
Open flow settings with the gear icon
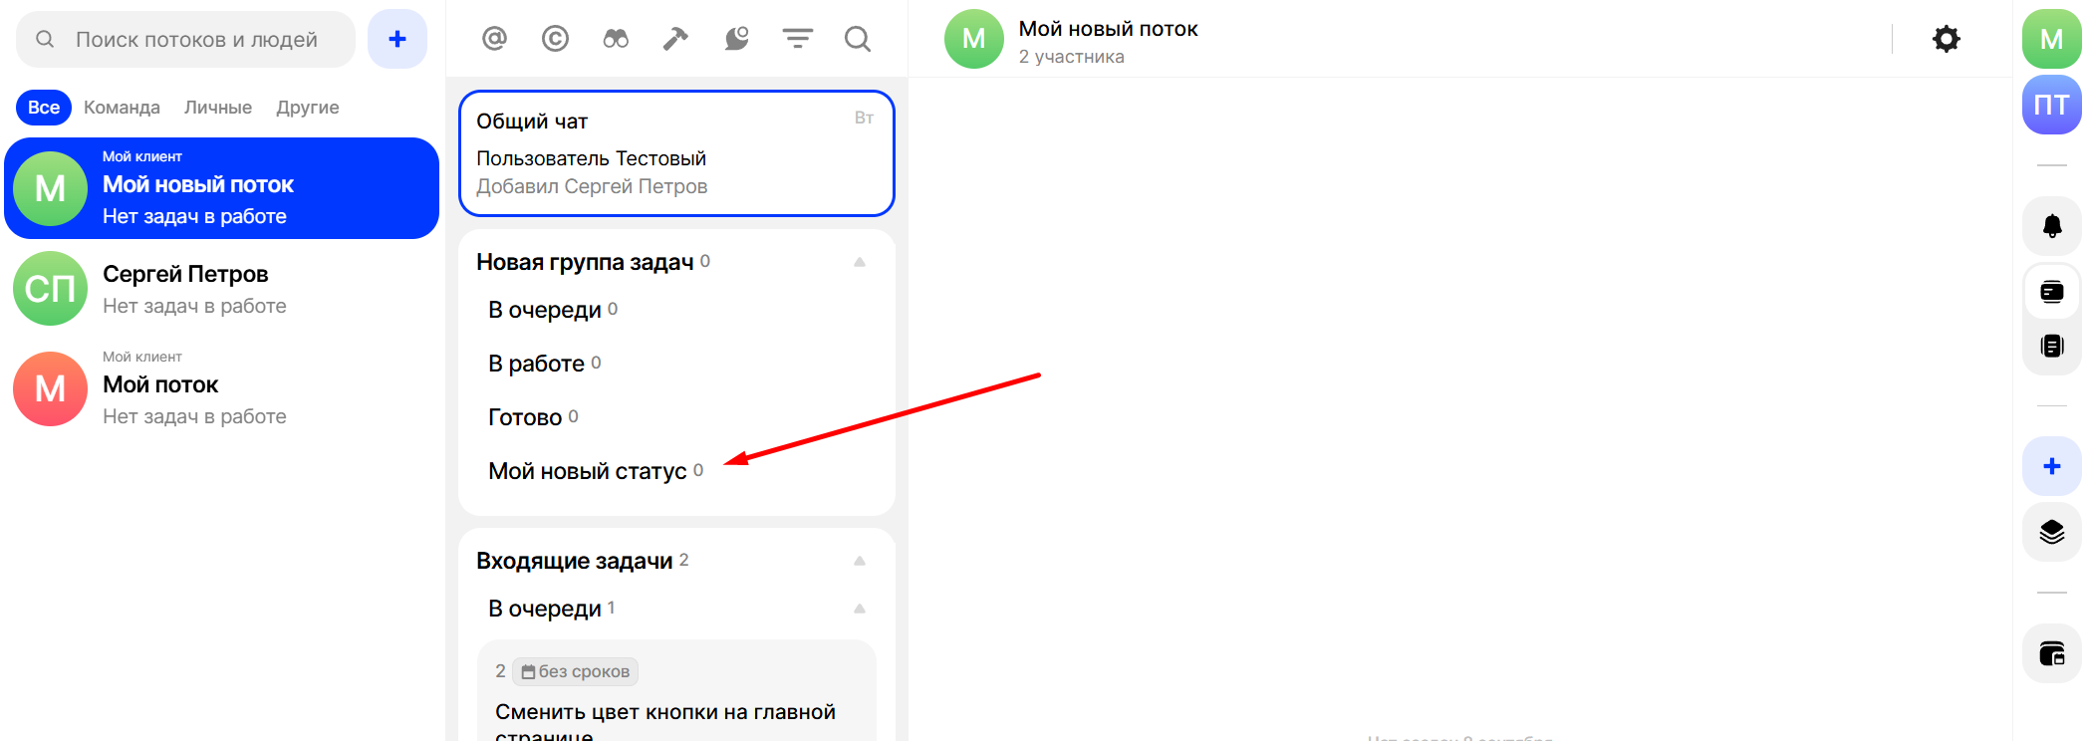pos(1946,39)
